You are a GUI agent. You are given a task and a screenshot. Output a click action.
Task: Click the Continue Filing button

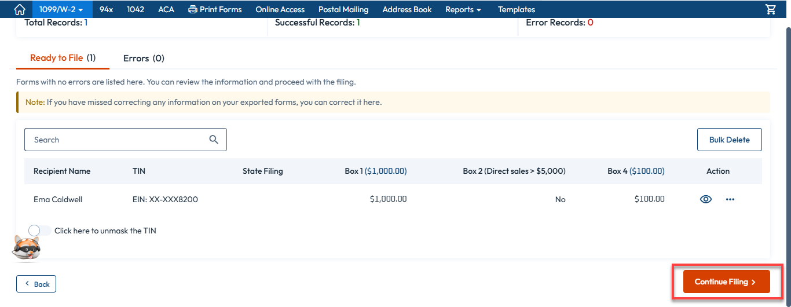727,282
